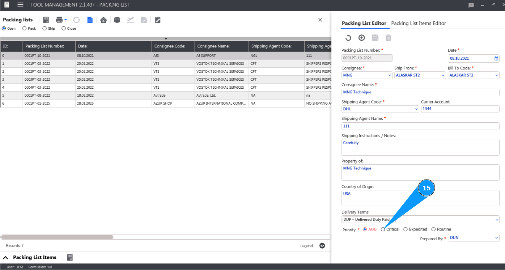Click the reload arrow icon in editor
The height and width of the screenshot is (270, 505).
point(348,38)
